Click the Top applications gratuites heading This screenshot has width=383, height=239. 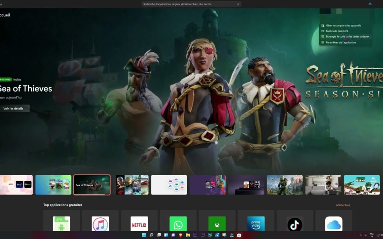coord(63,205)
